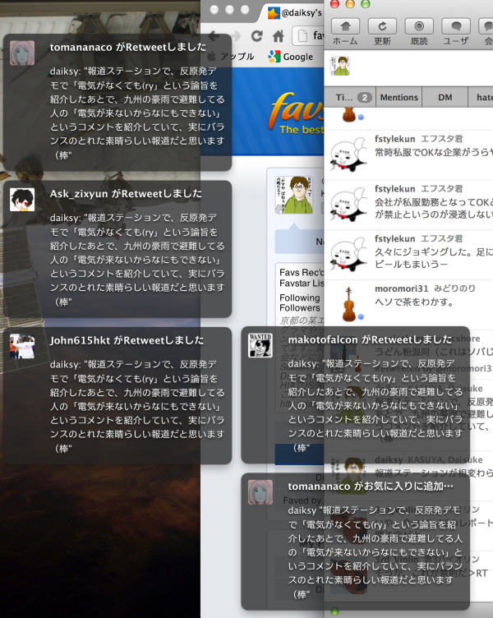Select fstylekun tweet about 会社が私服勤務

[408, 205]
